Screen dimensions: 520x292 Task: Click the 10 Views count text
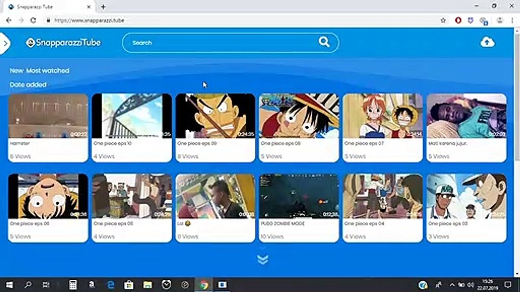(x=272, y=236)
